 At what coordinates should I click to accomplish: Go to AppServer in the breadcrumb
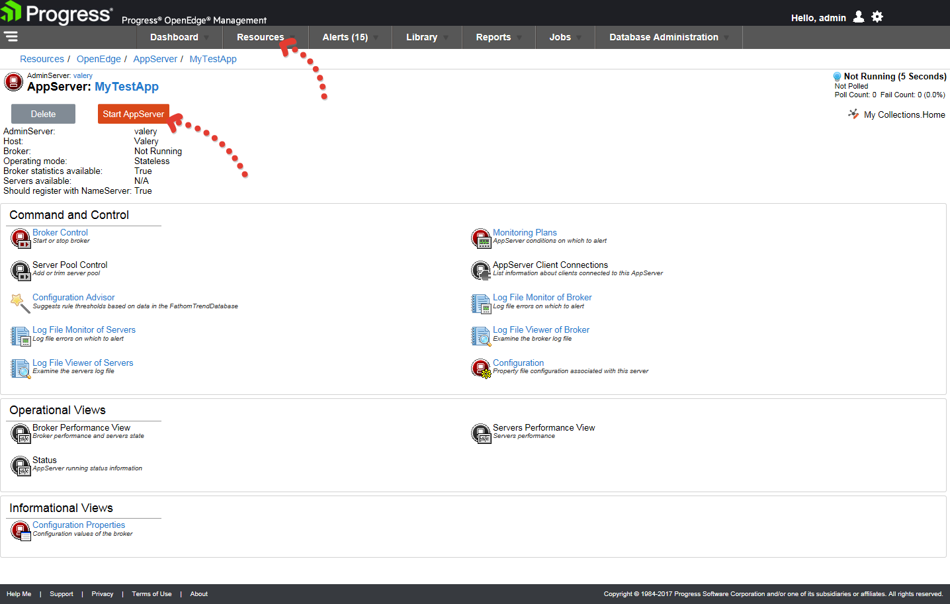(x=155, y=59)
